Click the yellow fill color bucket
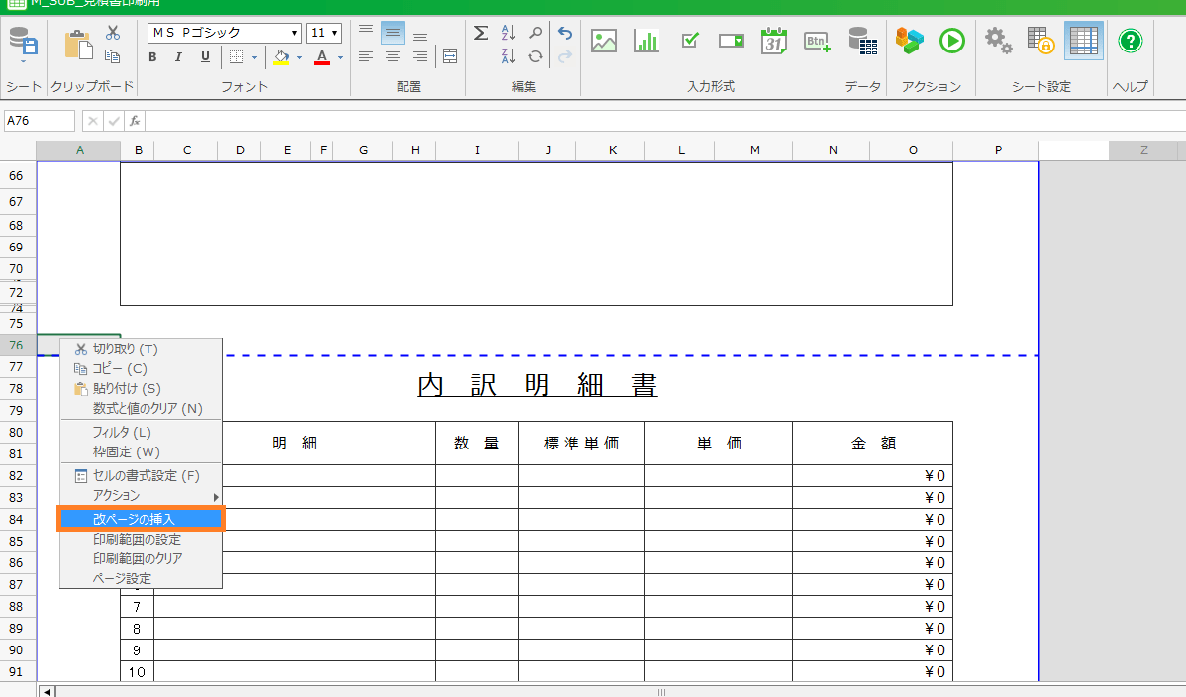Viewport: 1186px width, 697px height. [x=281, y=57]
